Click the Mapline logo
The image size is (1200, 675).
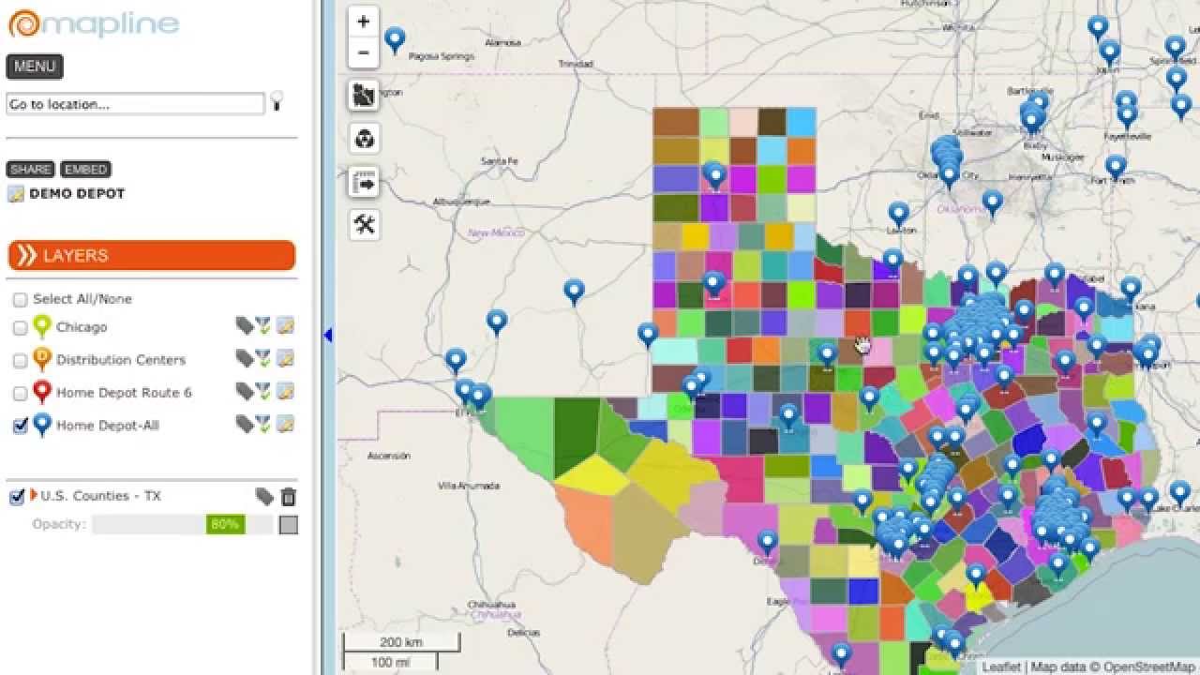[x=93, y=23]
